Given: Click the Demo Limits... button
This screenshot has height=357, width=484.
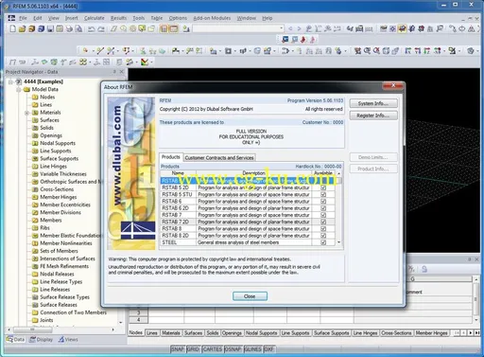Looking at the screenshot, I should tap(373, 157).
